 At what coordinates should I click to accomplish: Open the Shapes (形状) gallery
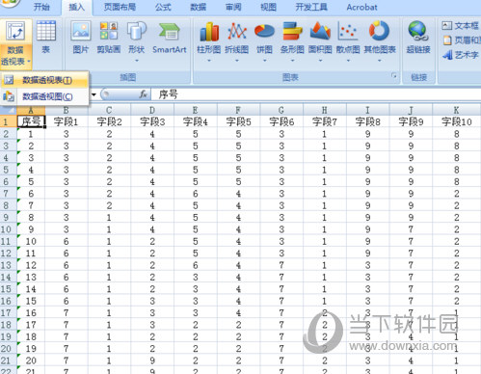pos(137,37)
